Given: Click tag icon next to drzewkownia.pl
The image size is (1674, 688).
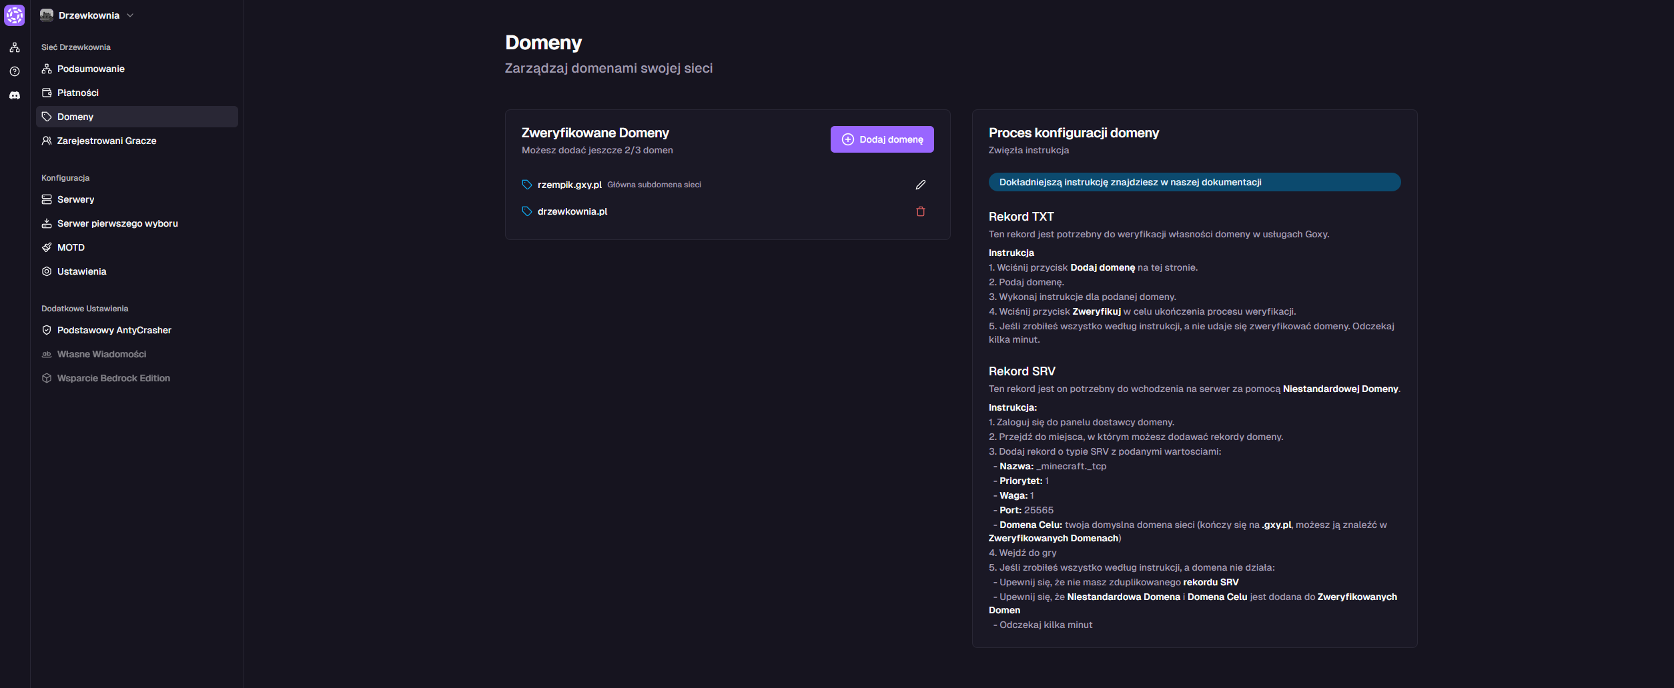Looking at the screenshot, I should pyautogui.click(x=526, y=211).
